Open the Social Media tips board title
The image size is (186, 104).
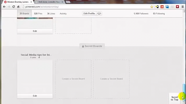36,55
